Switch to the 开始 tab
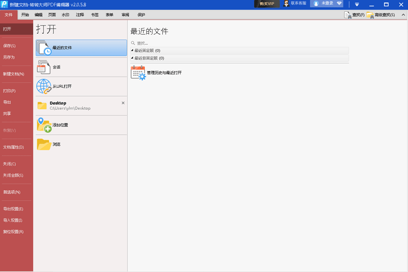 coord(25,15)
